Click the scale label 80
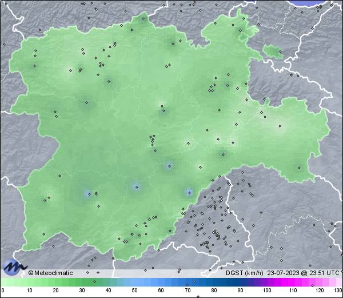Screen dimensions: 343x298 (214, 291)
